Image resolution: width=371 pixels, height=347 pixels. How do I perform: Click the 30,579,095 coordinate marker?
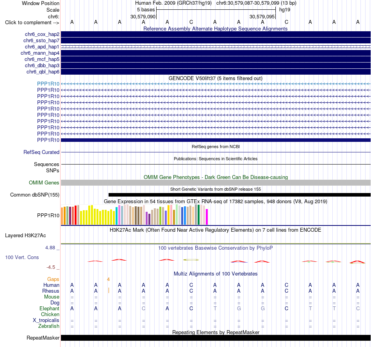pyautogui.click(x=262, y=16)
